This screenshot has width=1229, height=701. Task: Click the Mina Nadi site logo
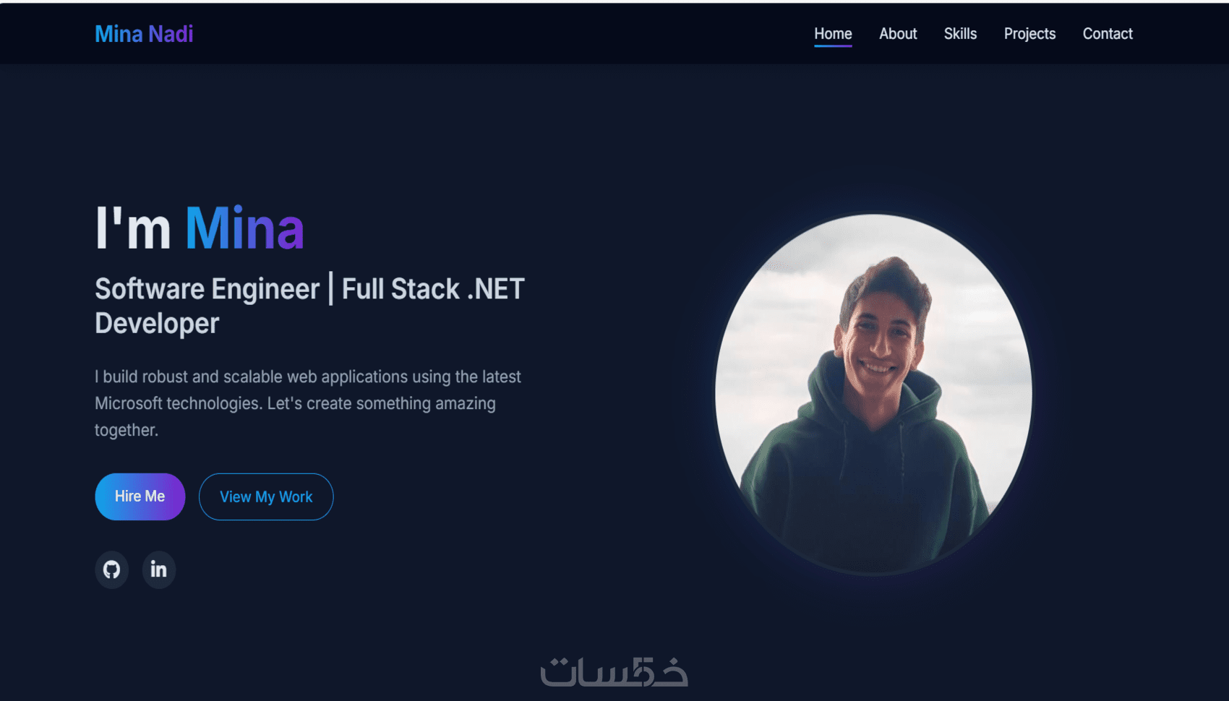pos(144,34)
